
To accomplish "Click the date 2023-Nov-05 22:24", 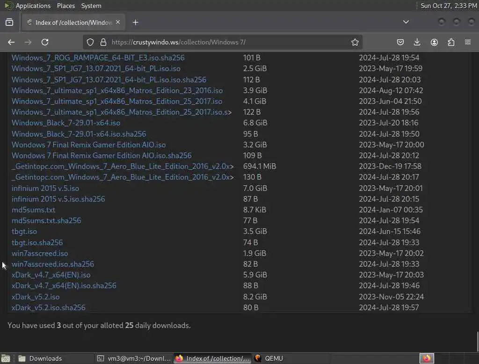I will pyautogui.click(x=392, y=297).
